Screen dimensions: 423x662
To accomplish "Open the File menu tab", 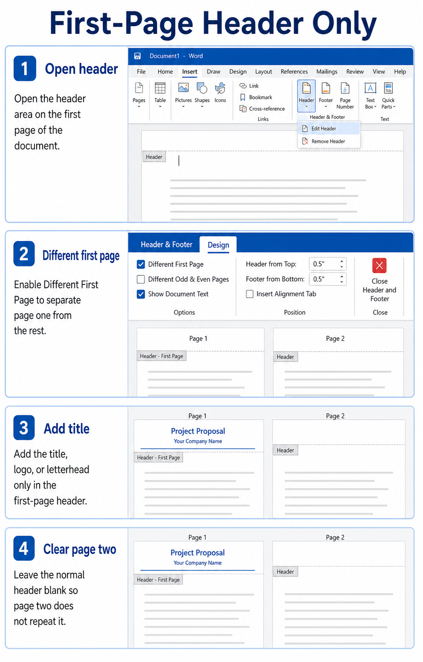I will pyautogui.click(x=141, y=72).
